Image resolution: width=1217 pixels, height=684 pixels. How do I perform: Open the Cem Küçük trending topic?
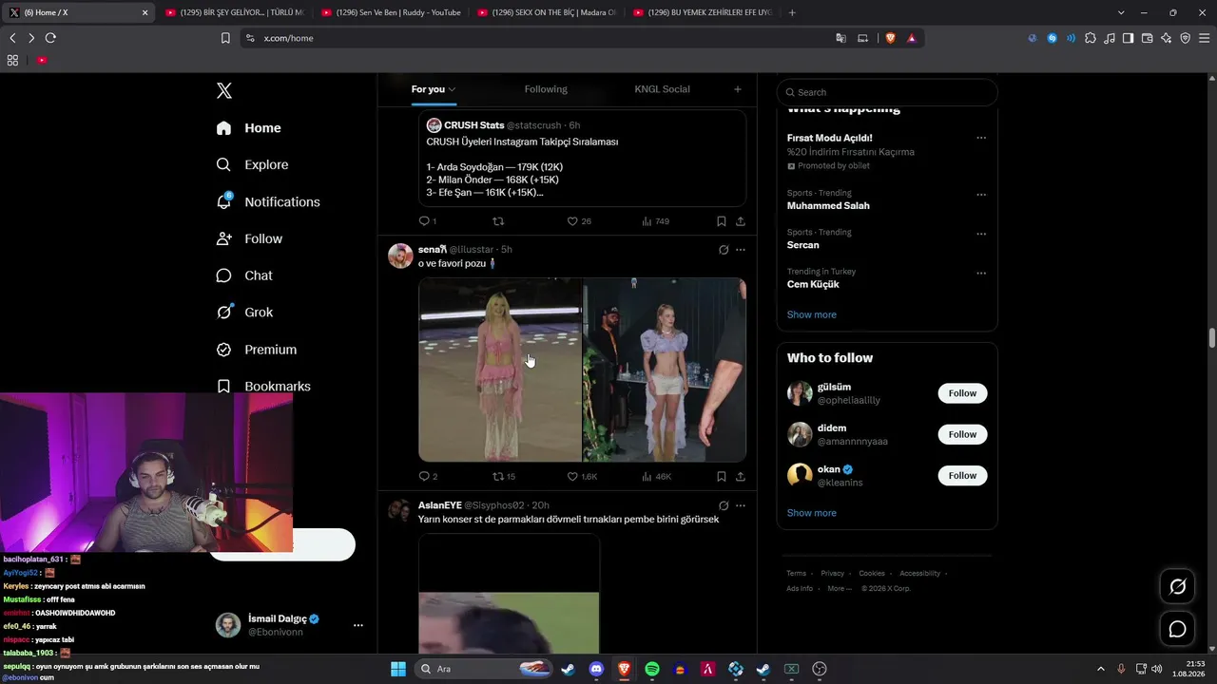pyautogui.click(x=813, y=284)
